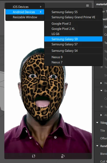Screen dimensions: 107x163
Task: Click the leopard face preview
Action: pos(43,87)
